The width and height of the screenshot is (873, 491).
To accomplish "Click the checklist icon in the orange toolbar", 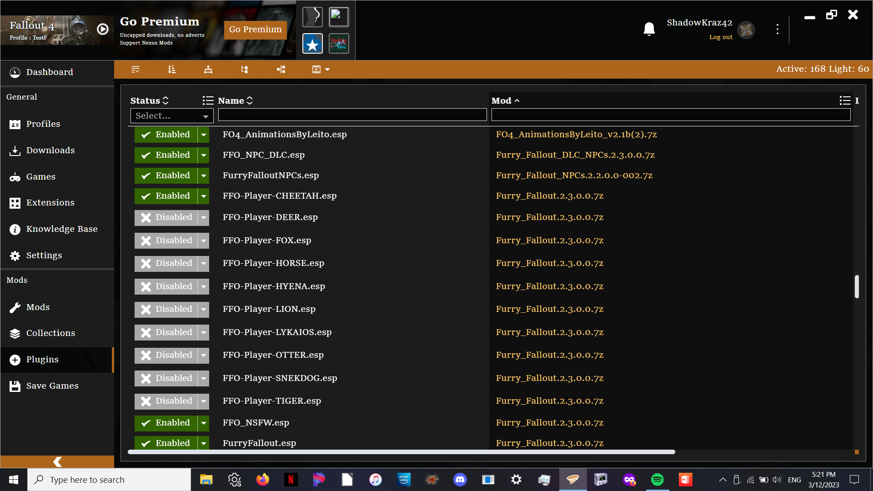I will tap(135, 69).
